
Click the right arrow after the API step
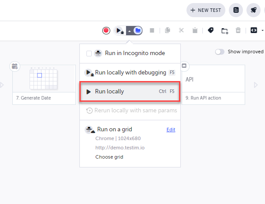click(256, 85)
